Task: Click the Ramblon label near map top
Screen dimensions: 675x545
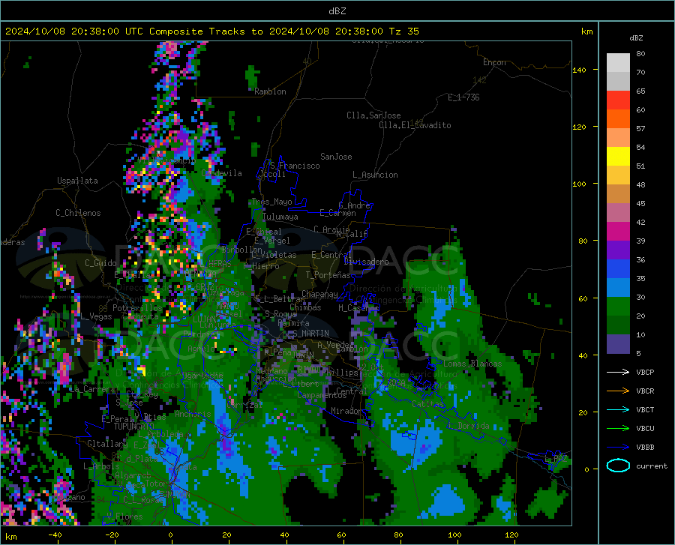Action: click(270, 91)
